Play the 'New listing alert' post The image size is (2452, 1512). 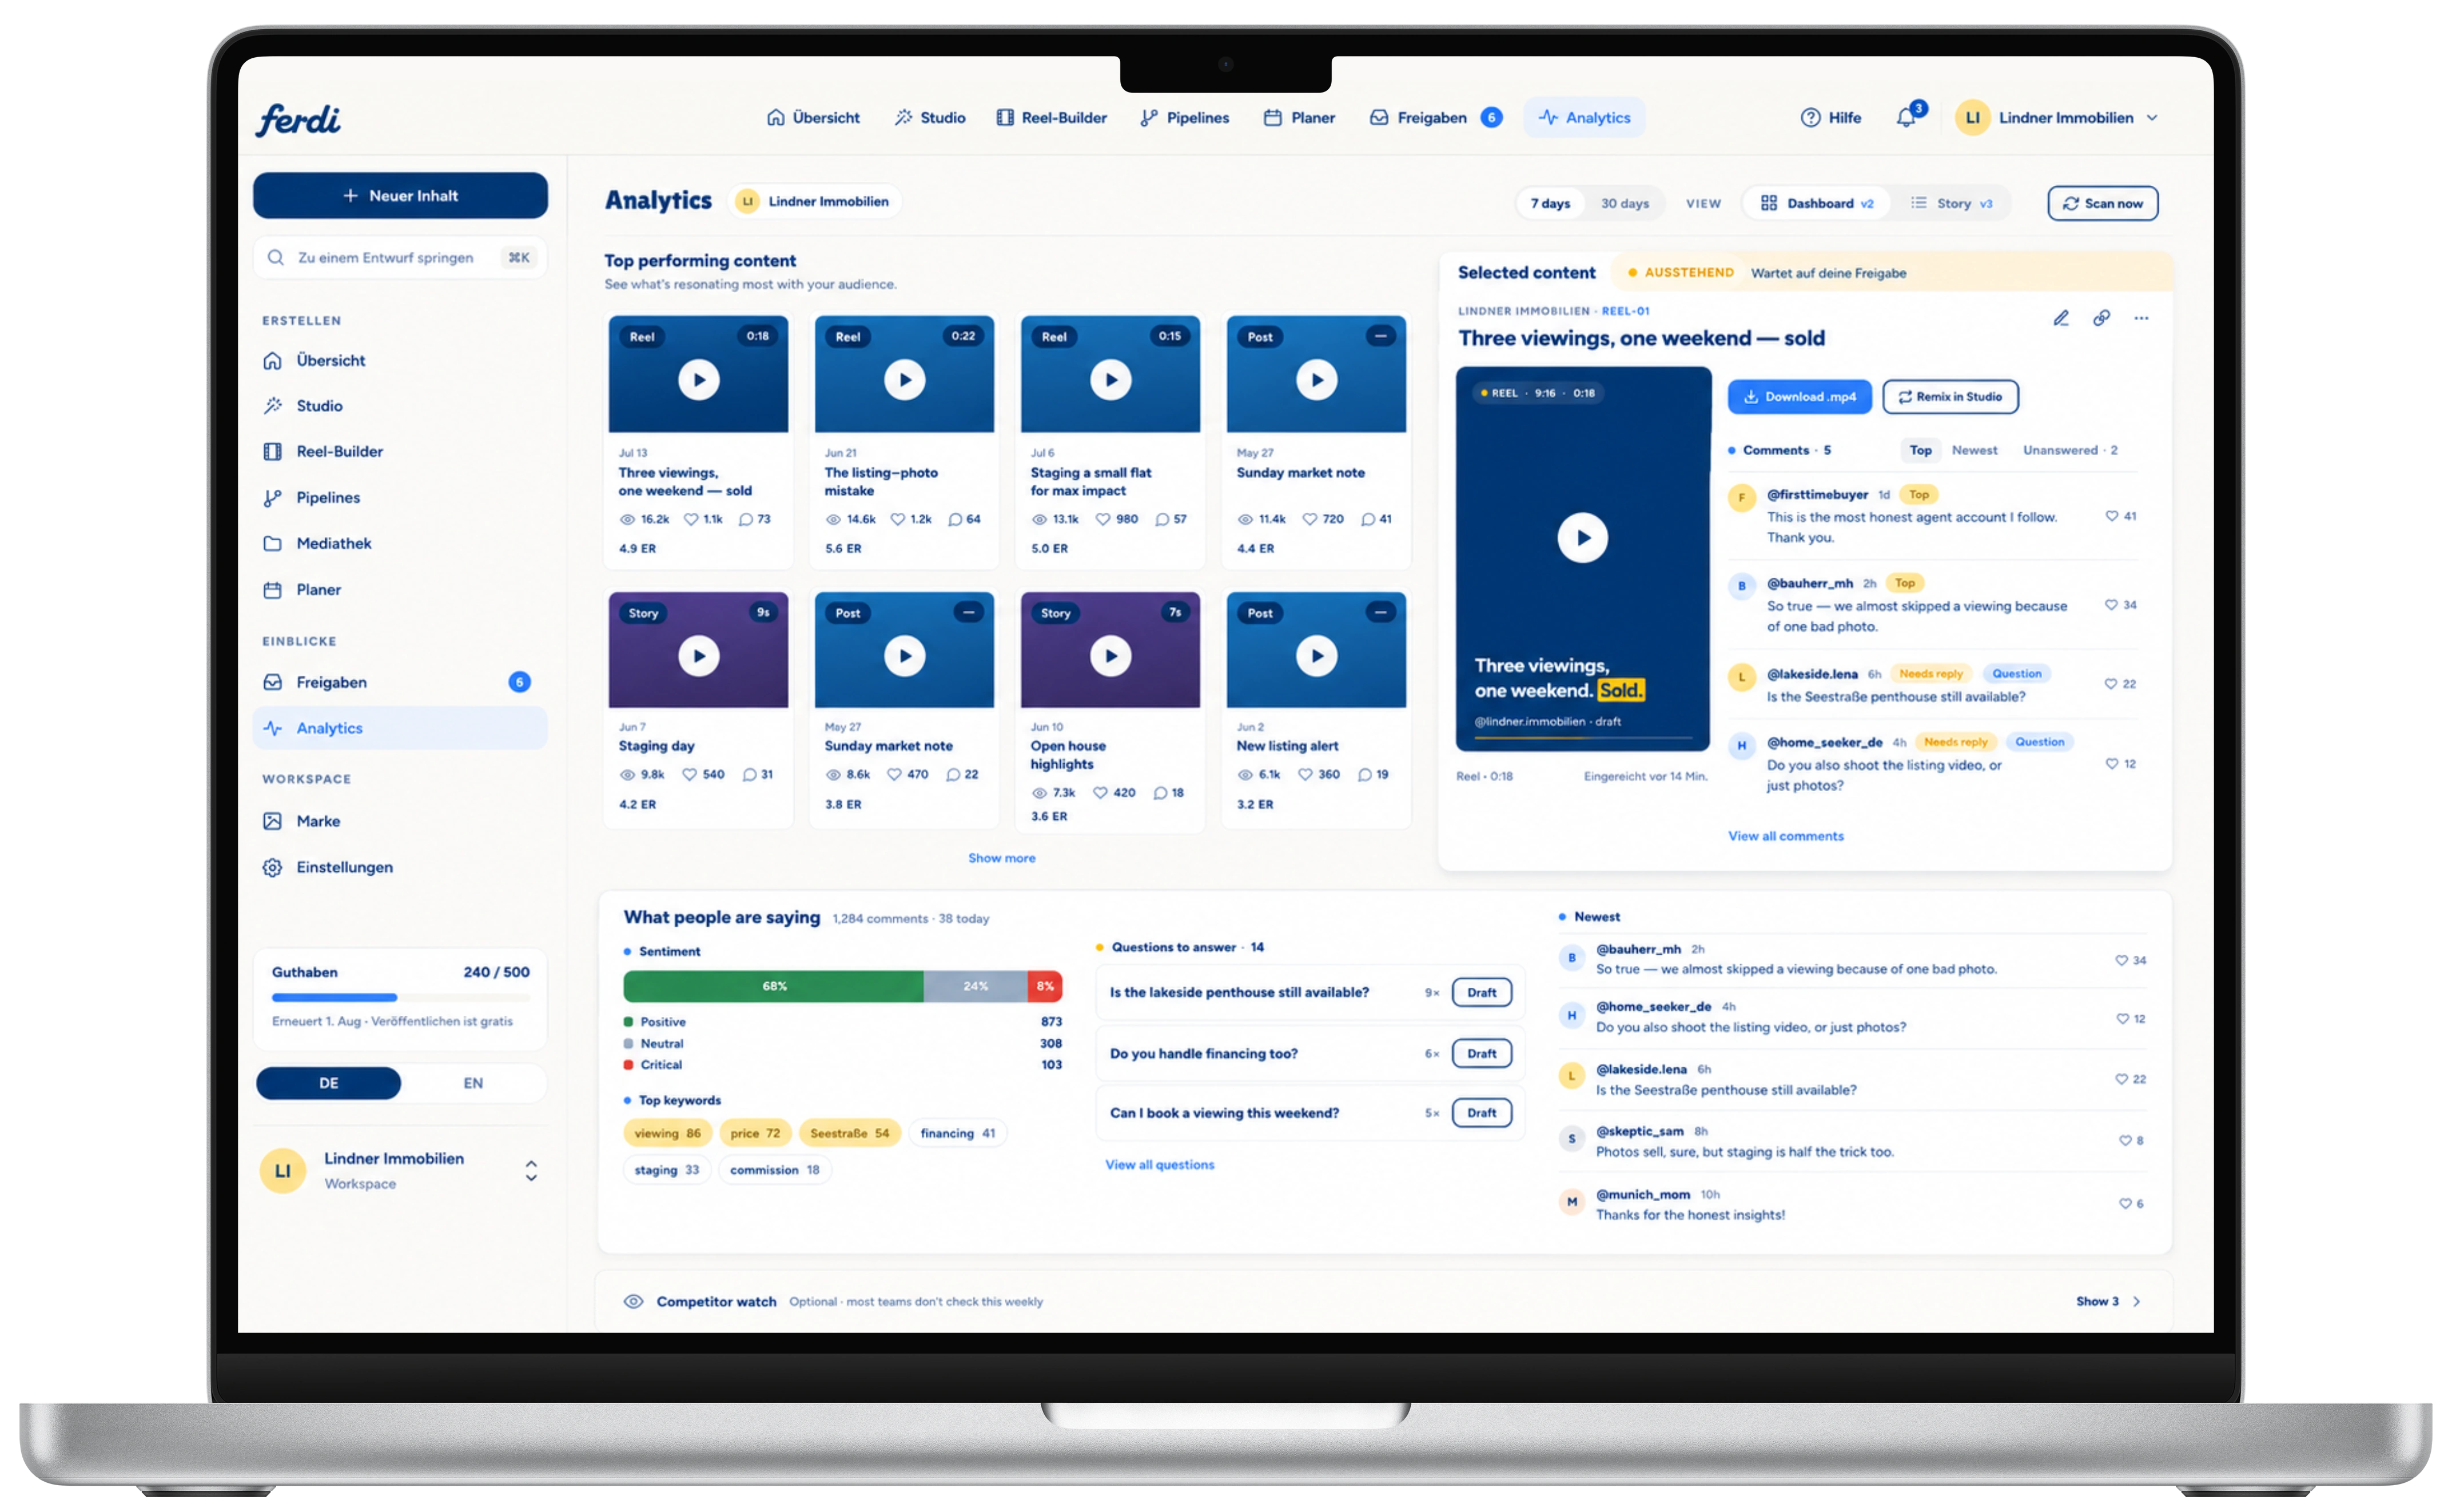[x=1316, y=656]
